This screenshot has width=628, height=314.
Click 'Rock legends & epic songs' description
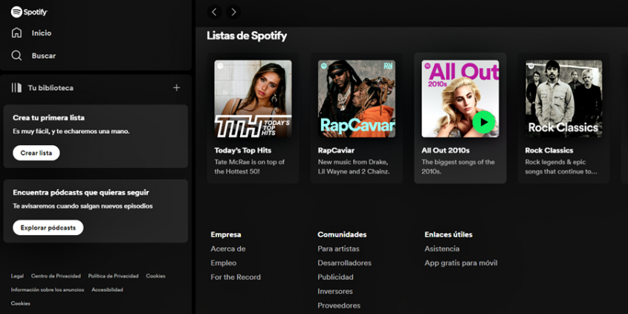561,167
